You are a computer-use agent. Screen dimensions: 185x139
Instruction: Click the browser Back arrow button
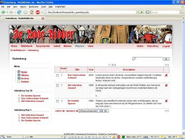pos(3,12)
